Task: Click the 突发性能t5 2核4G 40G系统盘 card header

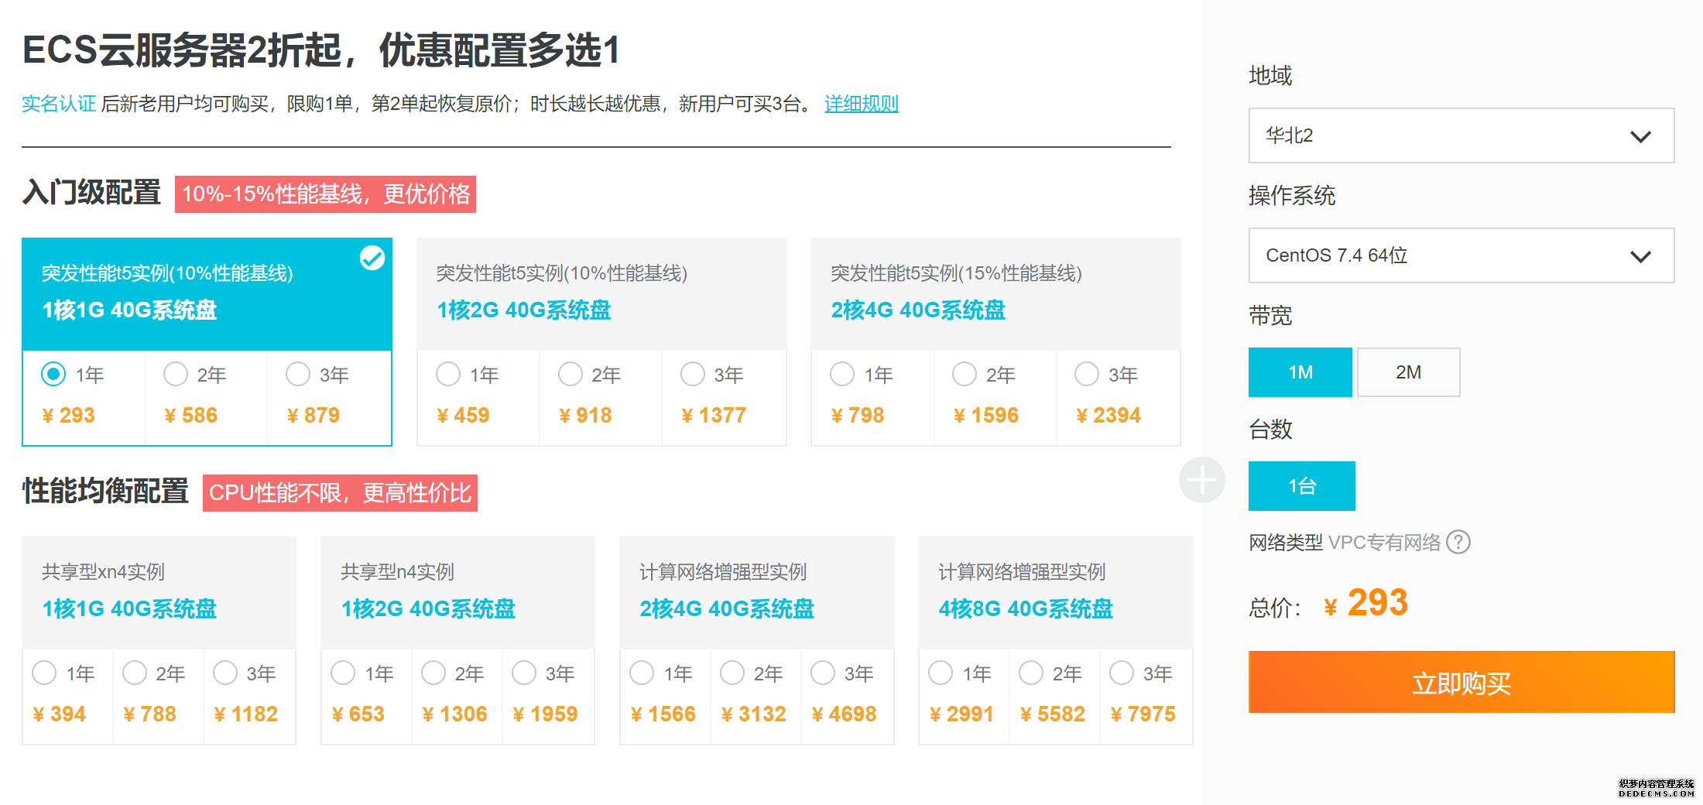Action: (x=995, y=294)
